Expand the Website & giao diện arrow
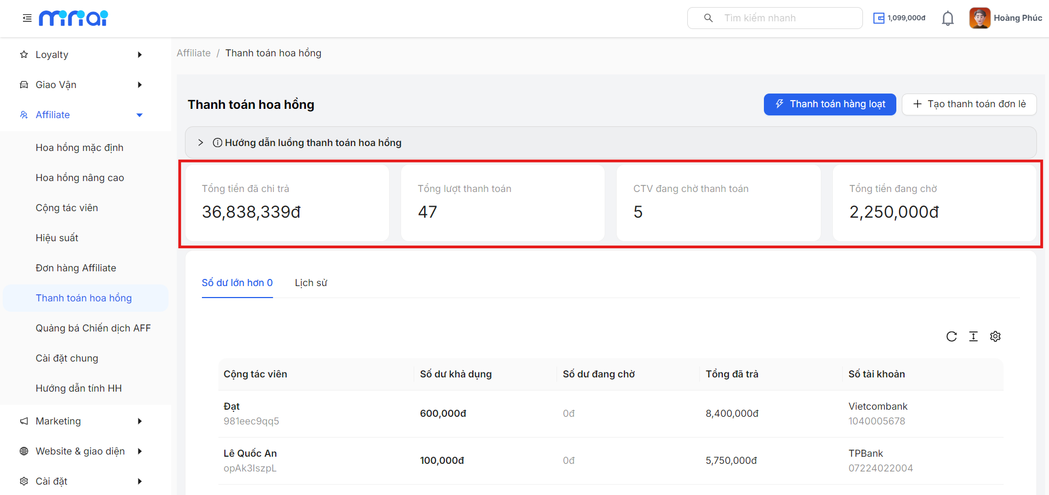The image size is (1049, 495). coord(140,451)
